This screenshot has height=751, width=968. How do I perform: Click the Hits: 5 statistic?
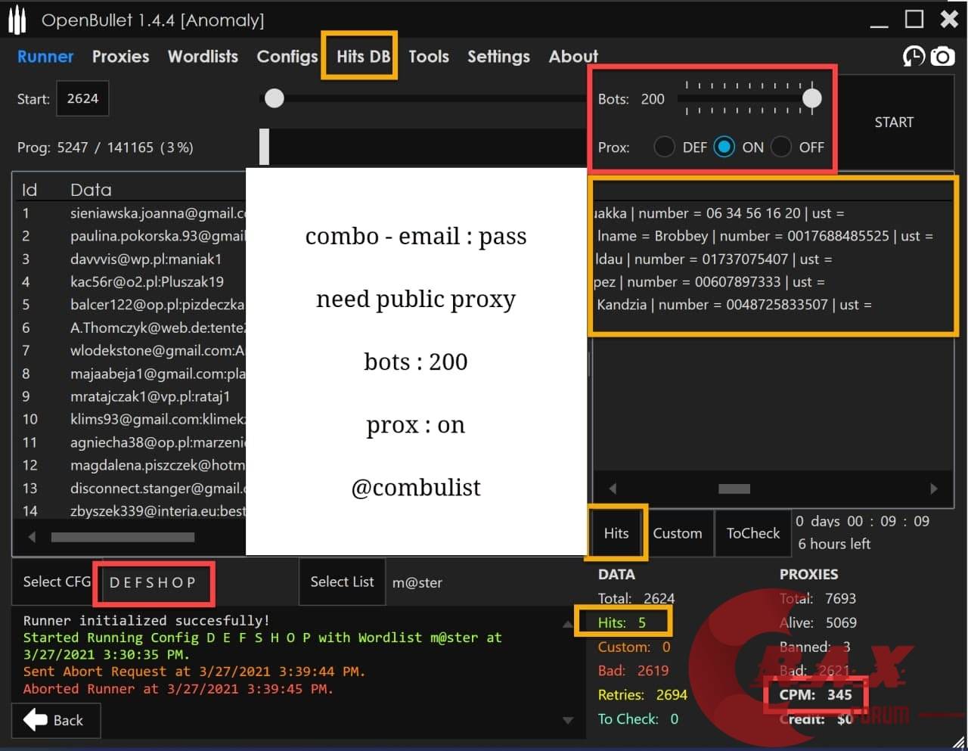point(622,622)
